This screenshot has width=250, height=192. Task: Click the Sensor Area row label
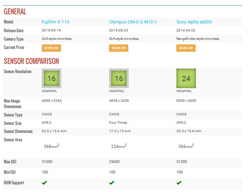pos(13,140)
